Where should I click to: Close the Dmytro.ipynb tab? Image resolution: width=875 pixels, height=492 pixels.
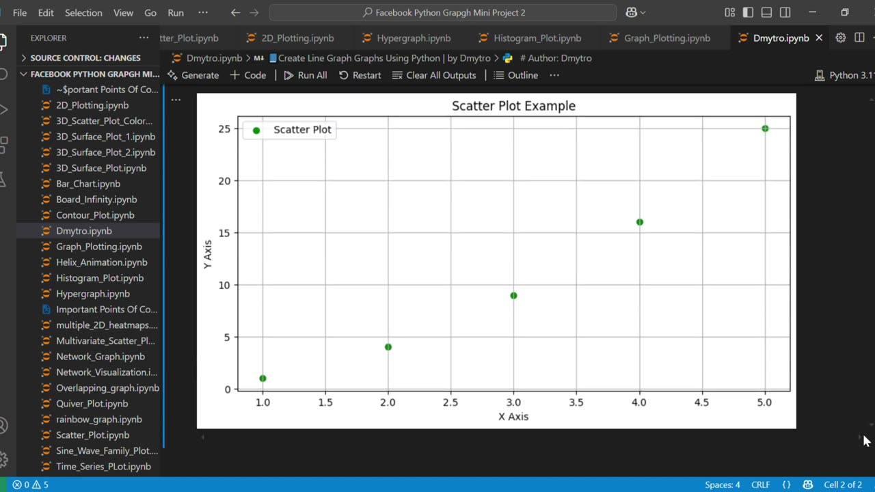click(819, 38)
